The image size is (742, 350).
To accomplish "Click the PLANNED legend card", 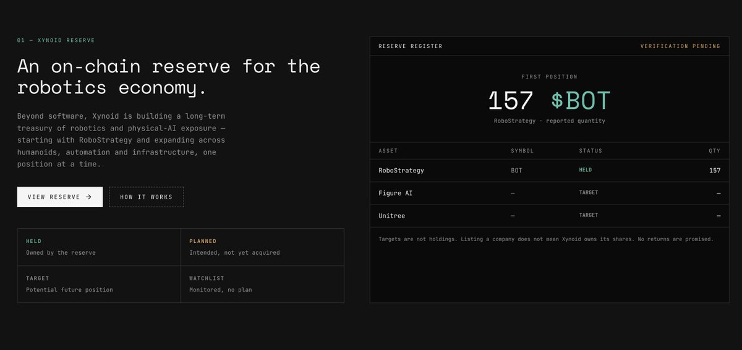I will pyautogui.click(x=262, y=247).
